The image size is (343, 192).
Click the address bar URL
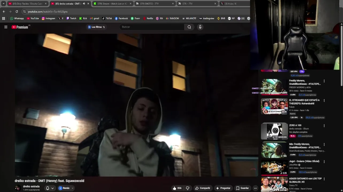click(48, 11)
